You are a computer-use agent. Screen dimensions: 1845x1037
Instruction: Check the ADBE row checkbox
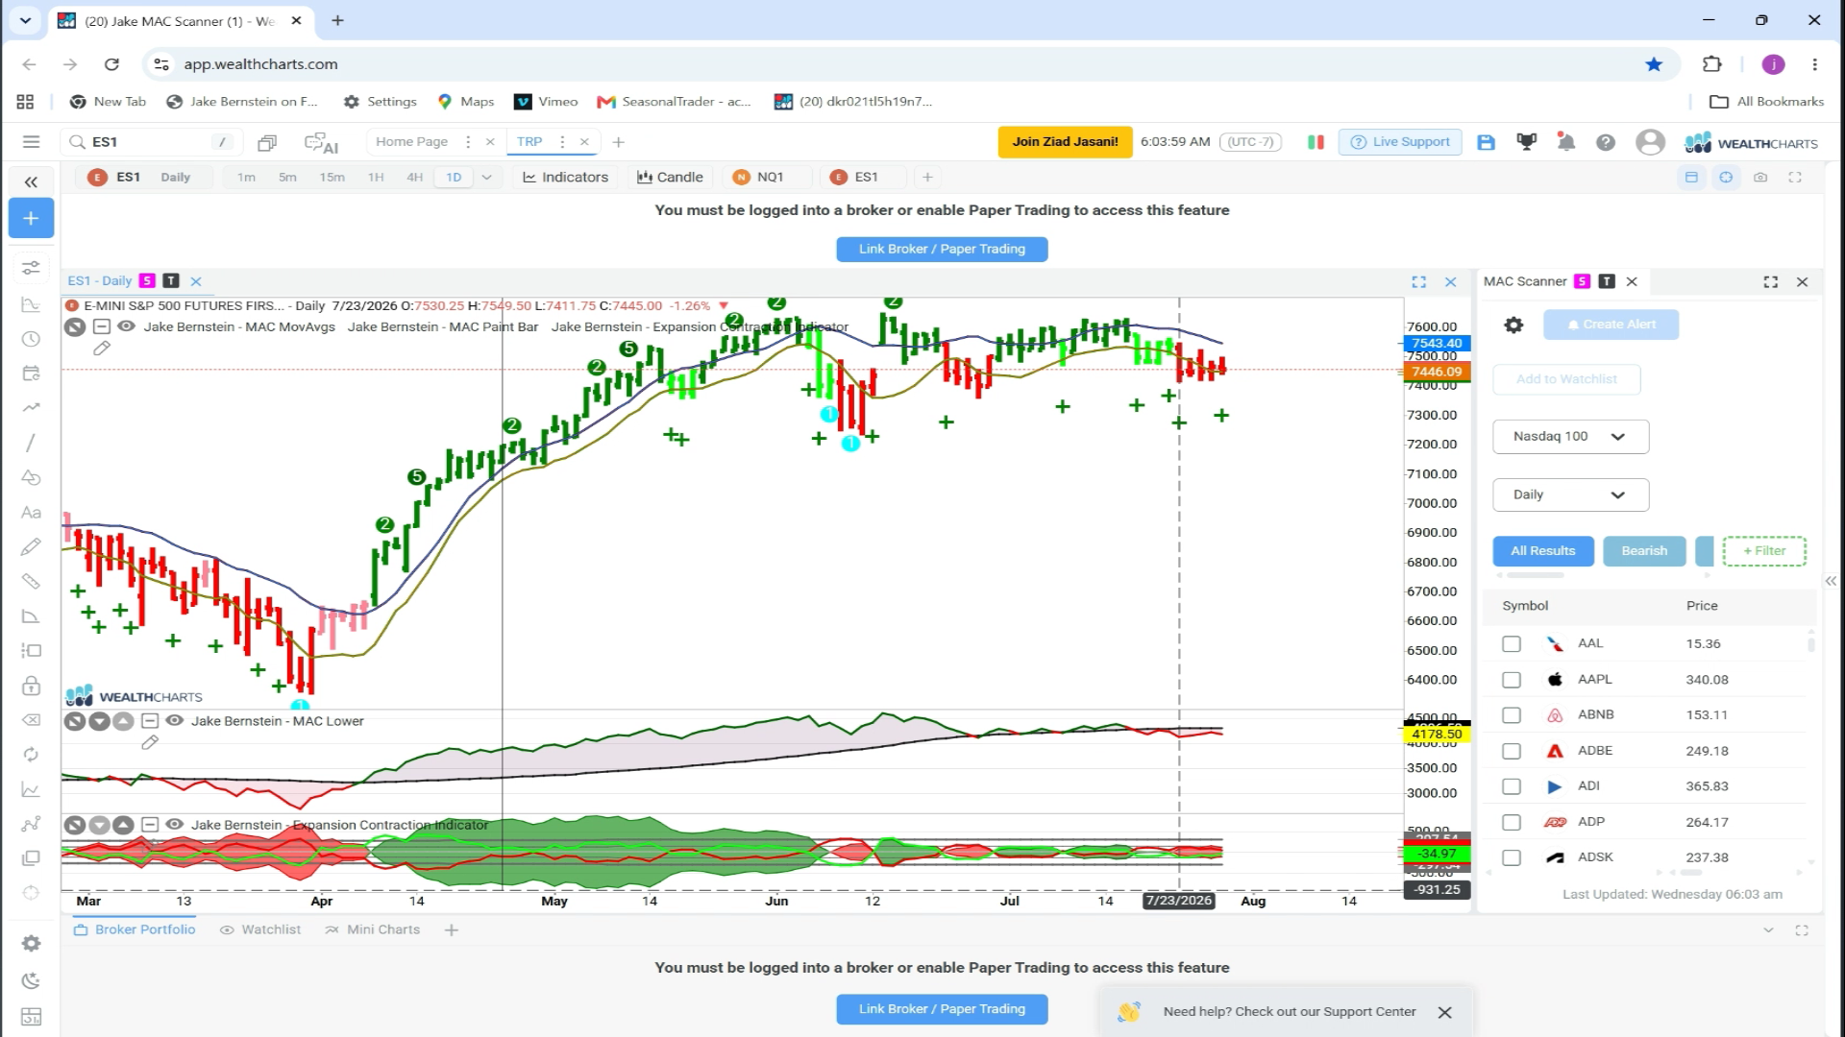pos(1512,751)
